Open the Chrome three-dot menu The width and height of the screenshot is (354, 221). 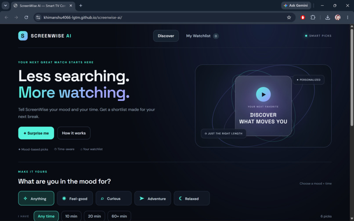(348, 18)
